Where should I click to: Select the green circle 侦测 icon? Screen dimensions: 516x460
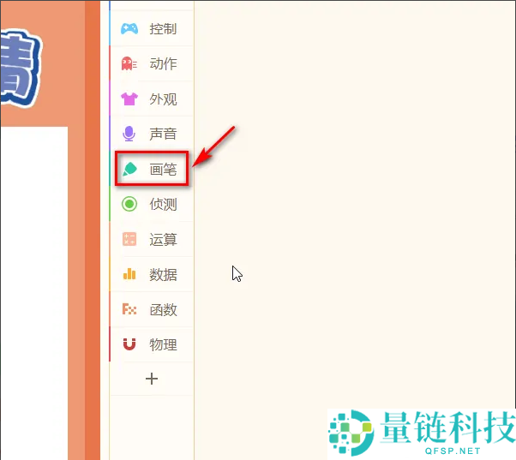[129, 204]
